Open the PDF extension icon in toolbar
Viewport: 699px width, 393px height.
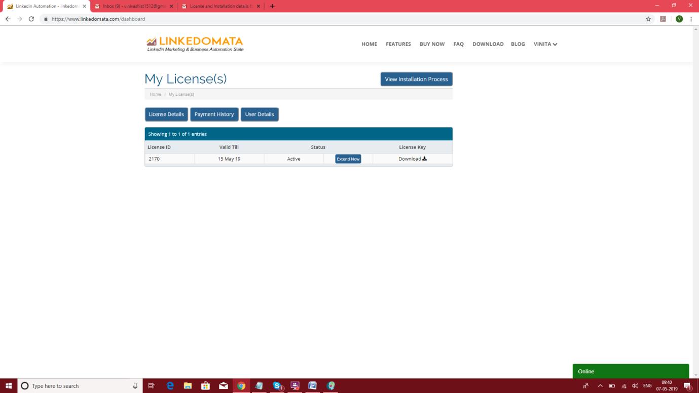click(x=663, y=19)
